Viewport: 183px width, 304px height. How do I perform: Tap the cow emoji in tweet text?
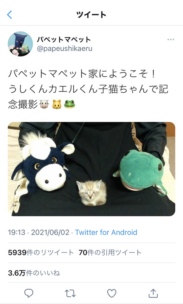pyautogui.click(x=44, y=104)
